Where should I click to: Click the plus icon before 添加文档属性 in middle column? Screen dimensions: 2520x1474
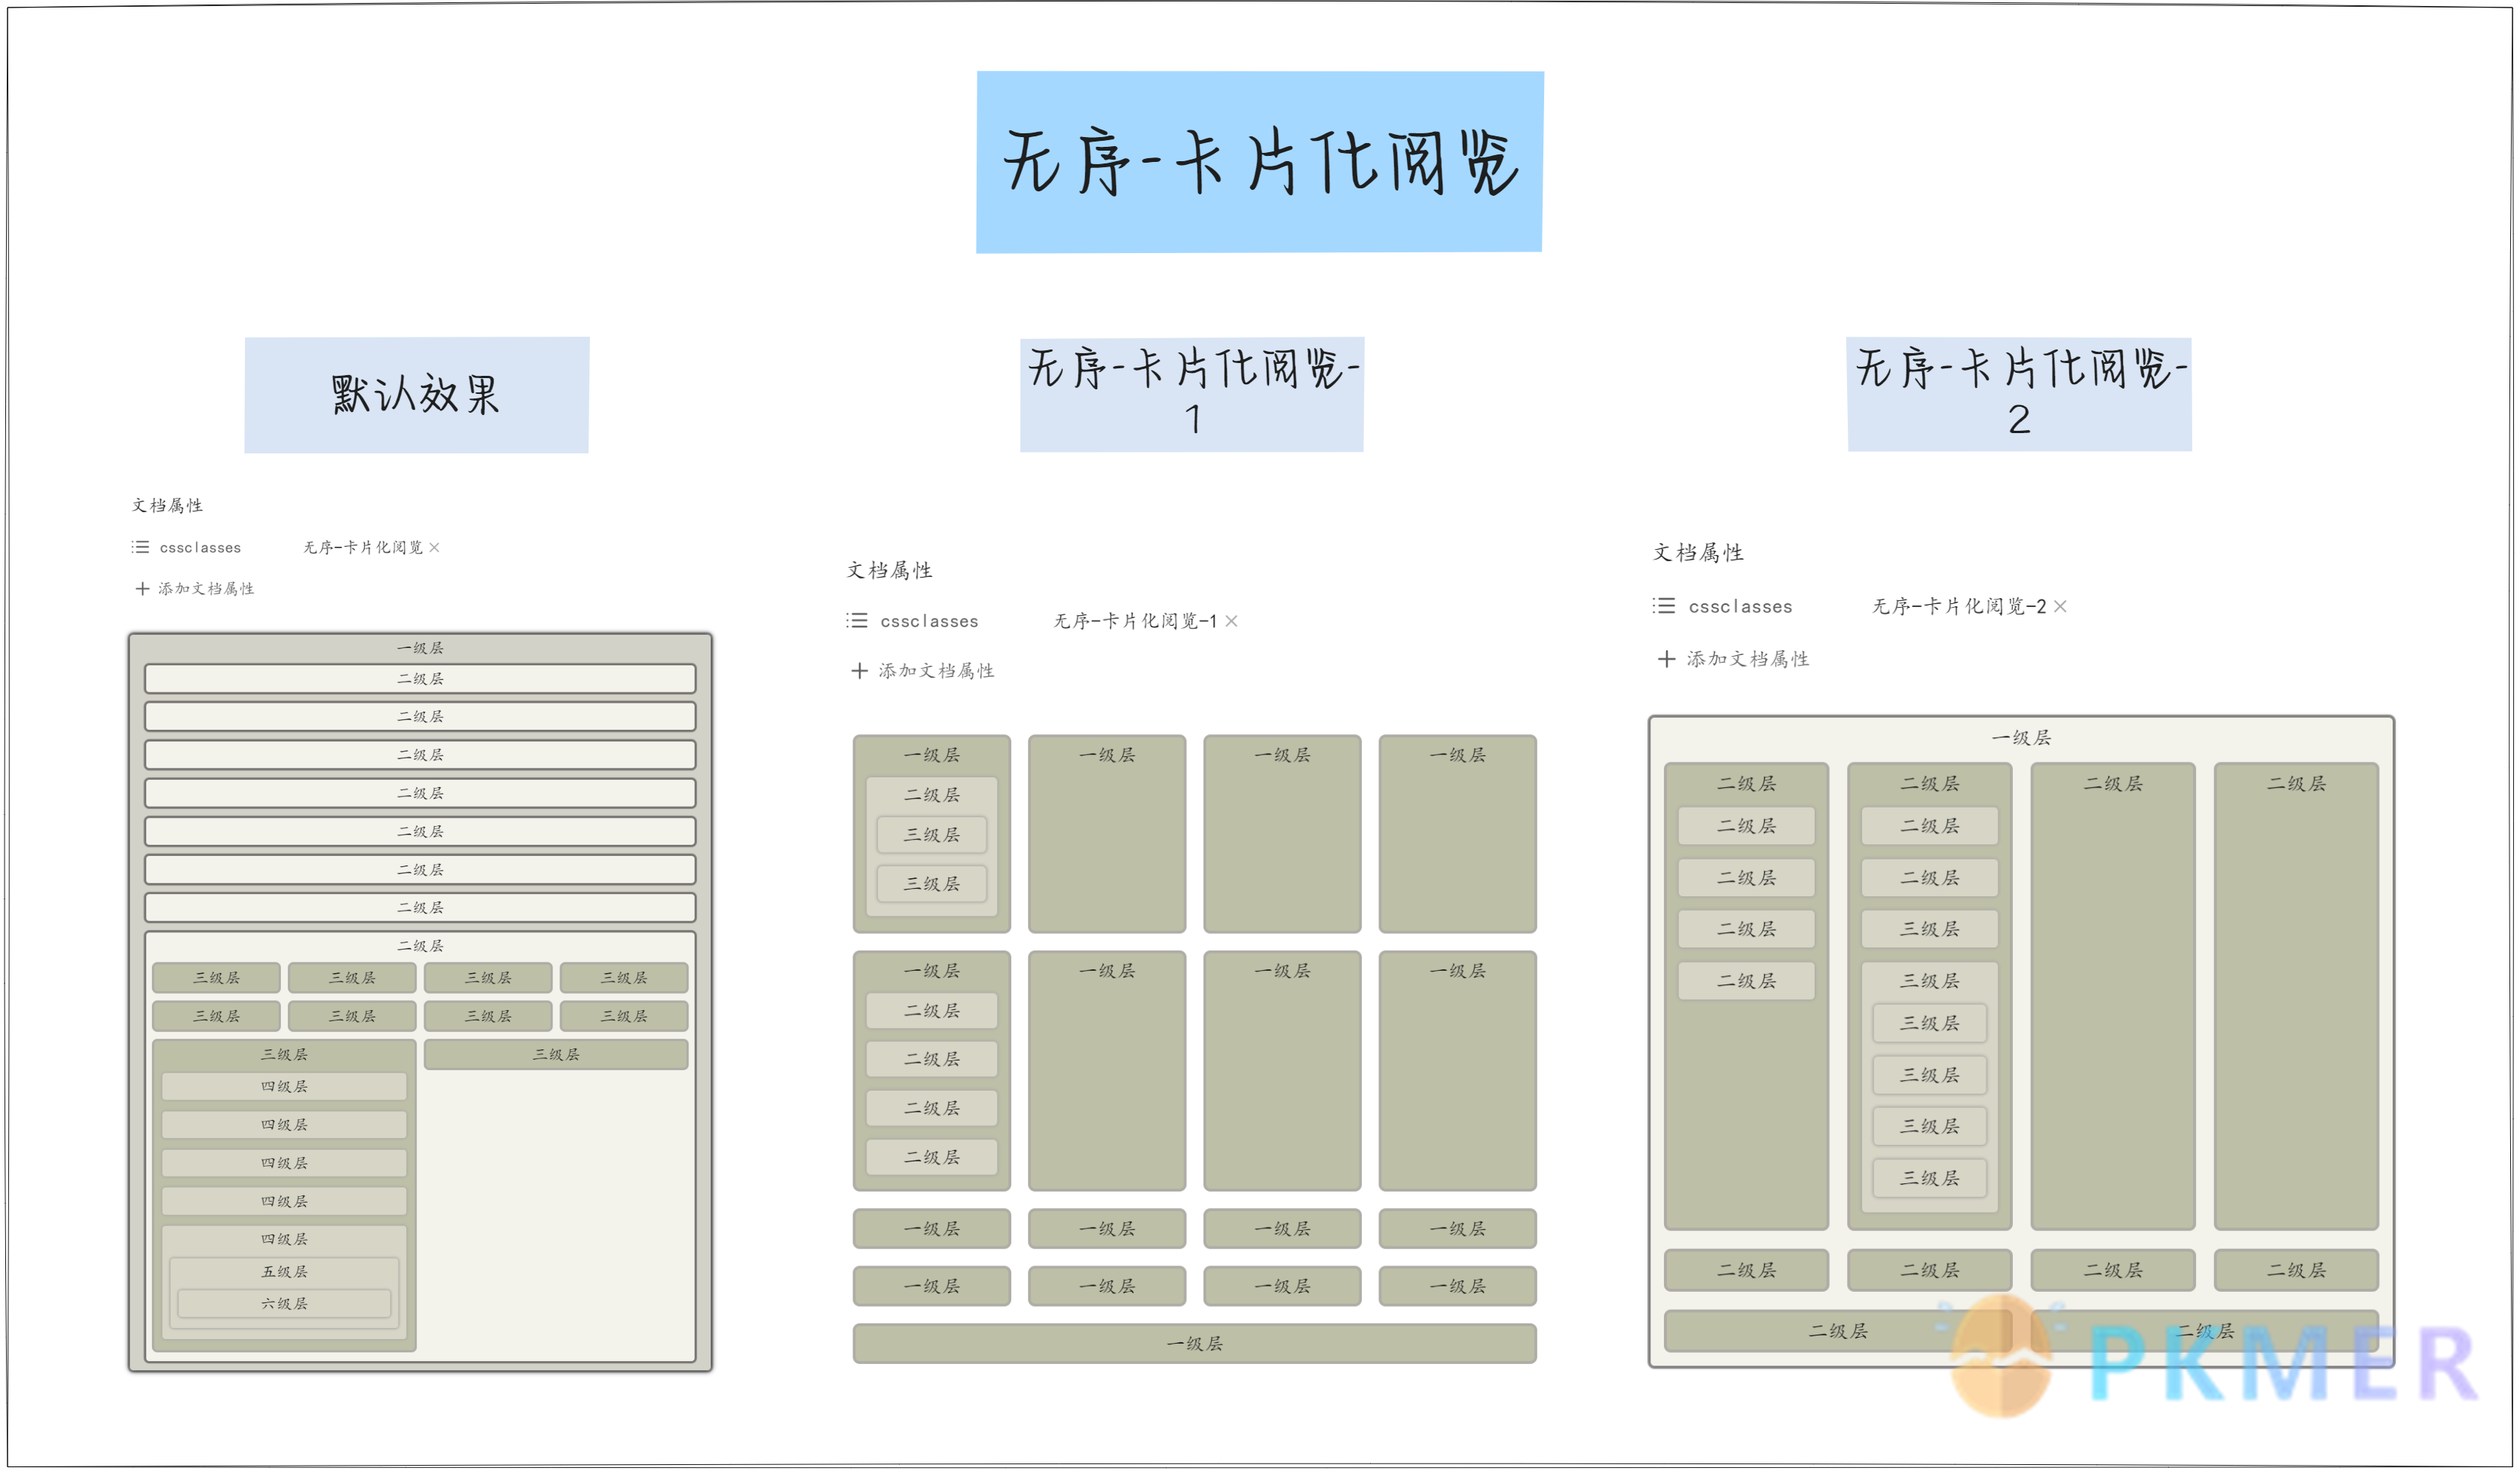click(x=859, y=670)
